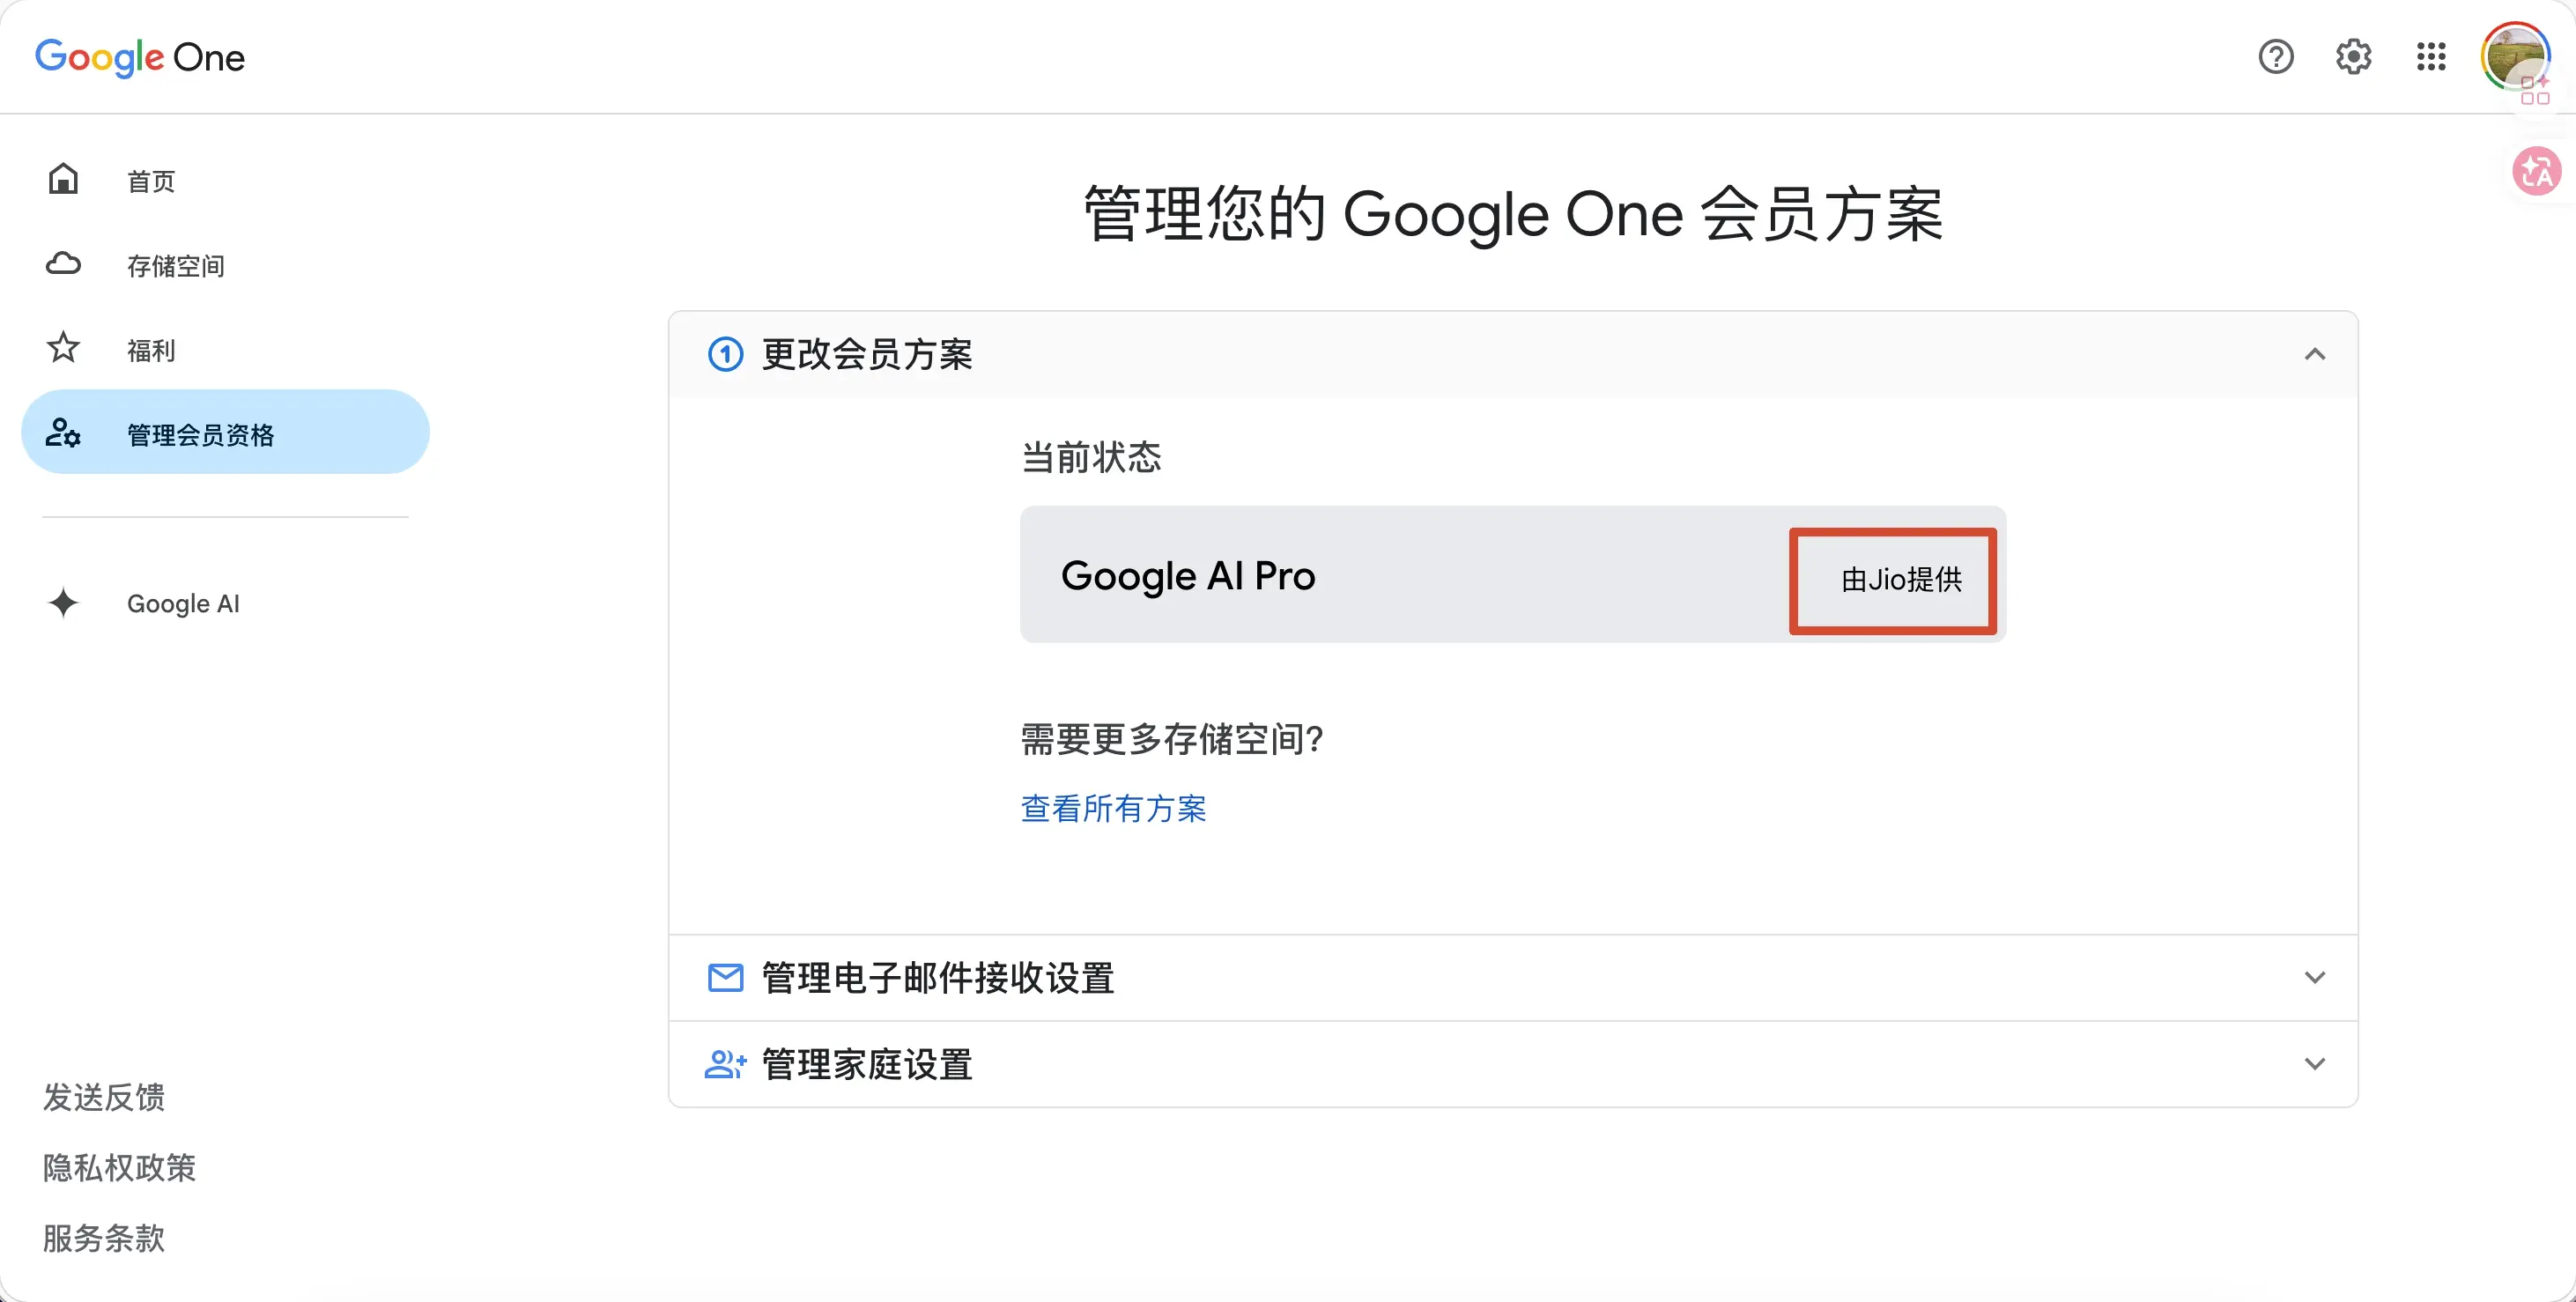Open the 查看所有方案 link
This screenshot has width=2576, height=1302.
point(1113,809)
